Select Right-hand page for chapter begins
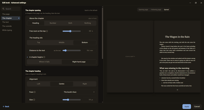 79,62
